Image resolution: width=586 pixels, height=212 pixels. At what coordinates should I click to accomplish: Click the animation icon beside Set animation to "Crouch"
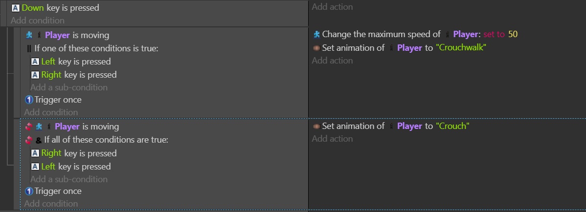tap(316, 126)
